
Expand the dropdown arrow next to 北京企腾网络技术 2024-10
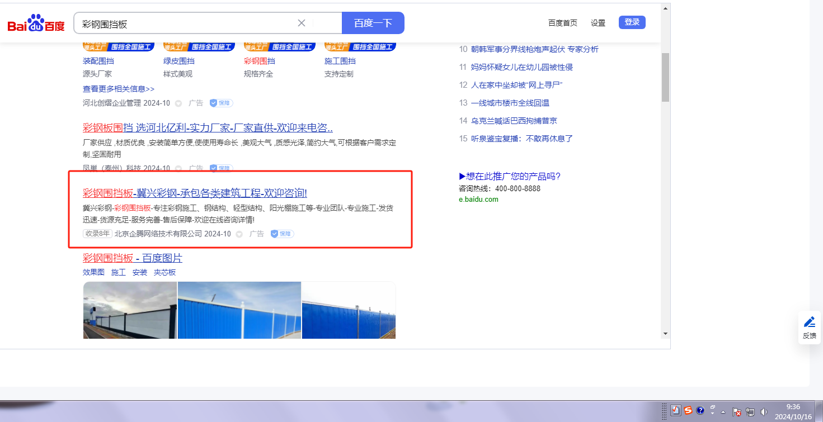point(239,234)
